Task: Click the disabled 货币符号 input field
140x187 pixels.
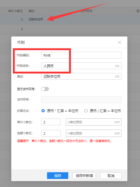Action: point(81,100)
